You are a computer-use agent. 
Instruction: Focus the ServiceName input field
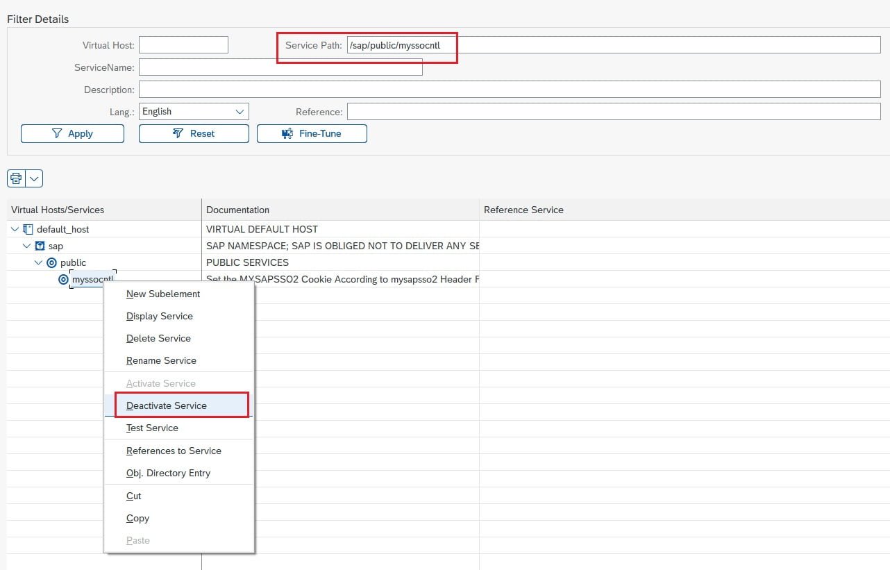[280, 67]
